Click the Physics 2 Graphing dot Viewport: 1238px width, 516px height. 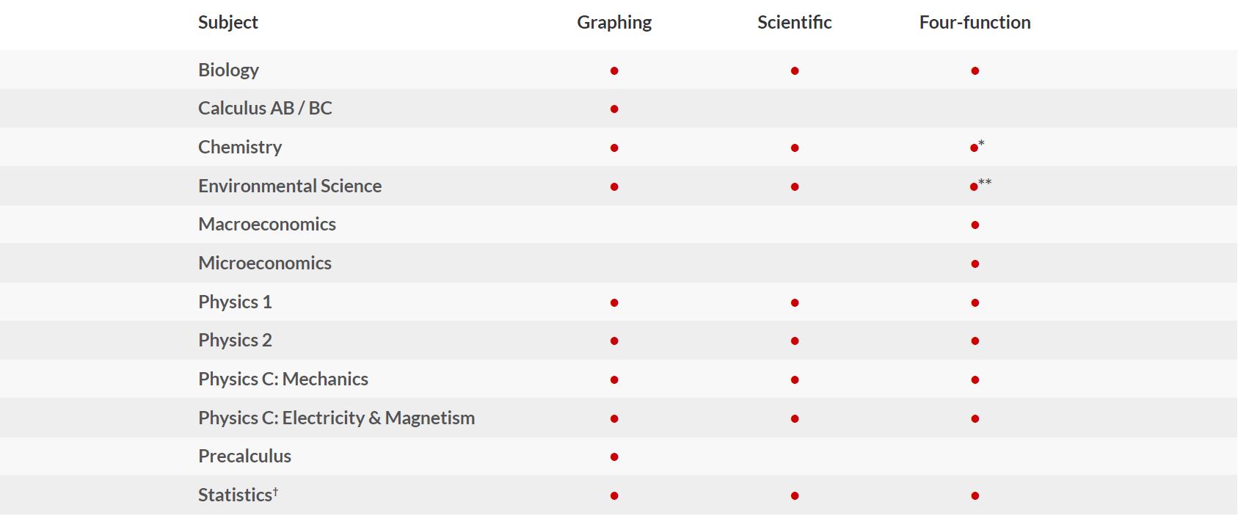(x=614, y=341)
